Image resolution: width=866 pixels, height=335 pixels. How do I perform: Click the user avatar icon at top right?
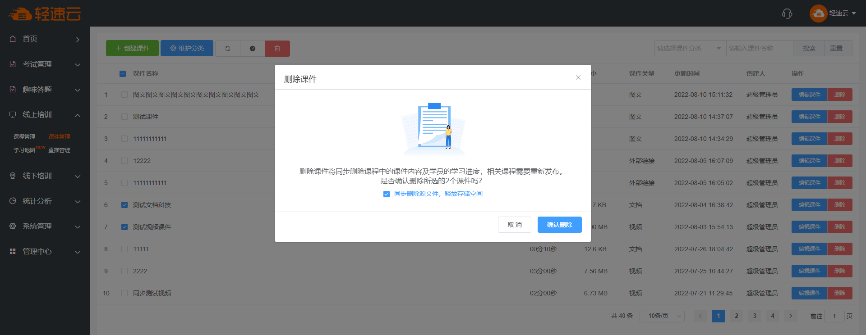point(818,14)
